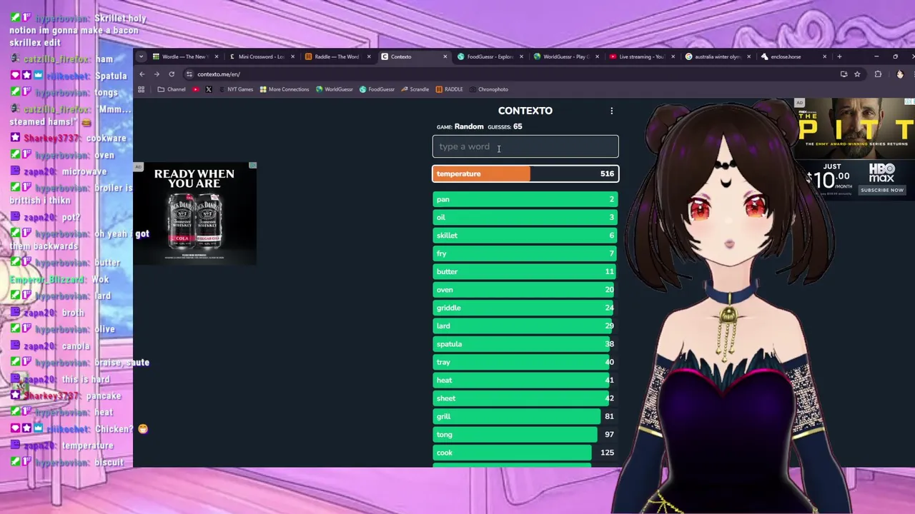
Task: Select the 'butter' guess row
Action: pos(525,271)
